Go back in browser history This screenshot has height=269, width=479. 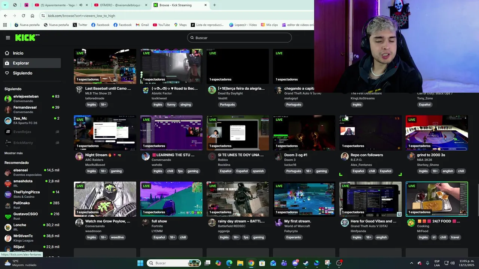[x=5, y=16]
